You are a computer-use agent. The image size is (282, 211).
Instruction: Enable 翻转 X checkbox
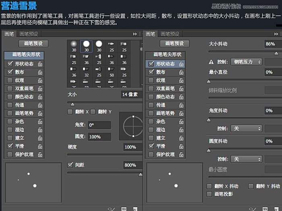point(70,112)
